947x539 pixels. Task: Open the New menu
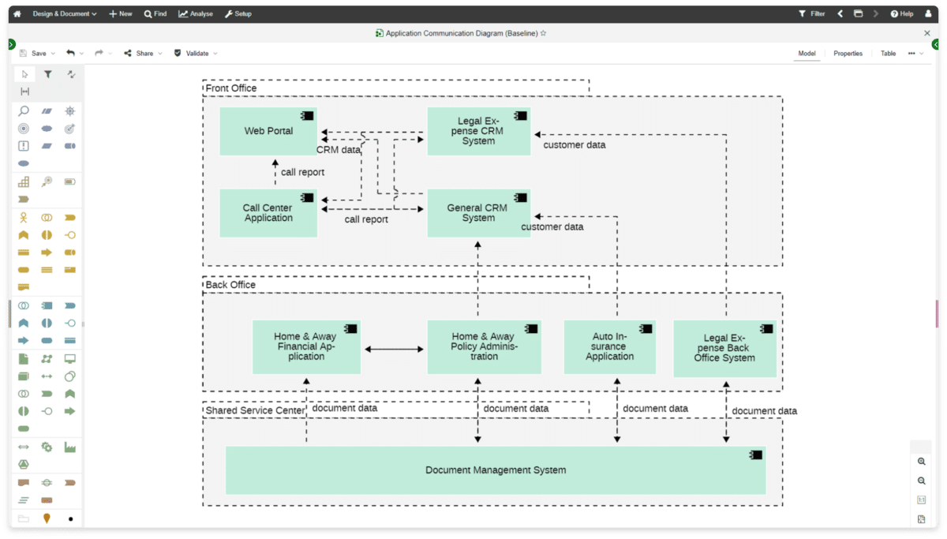(120, 13)
